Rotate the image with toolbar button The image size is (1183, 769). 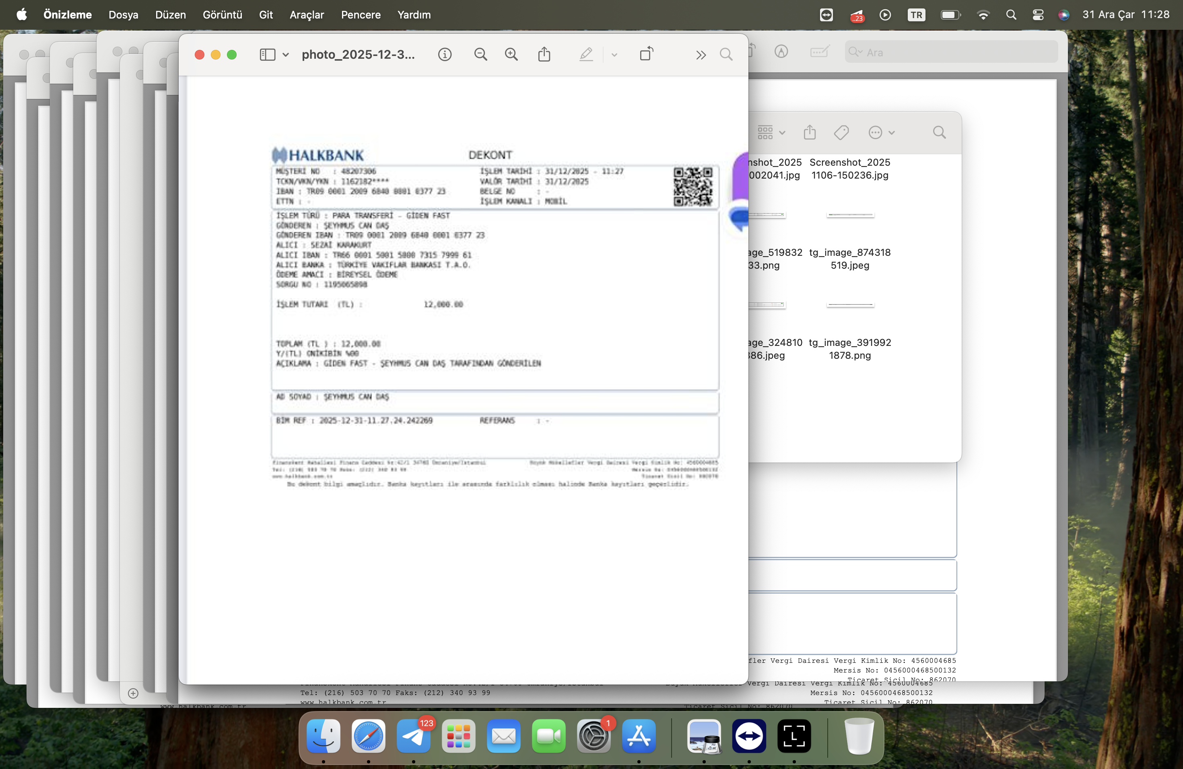(x=646, y=53)
